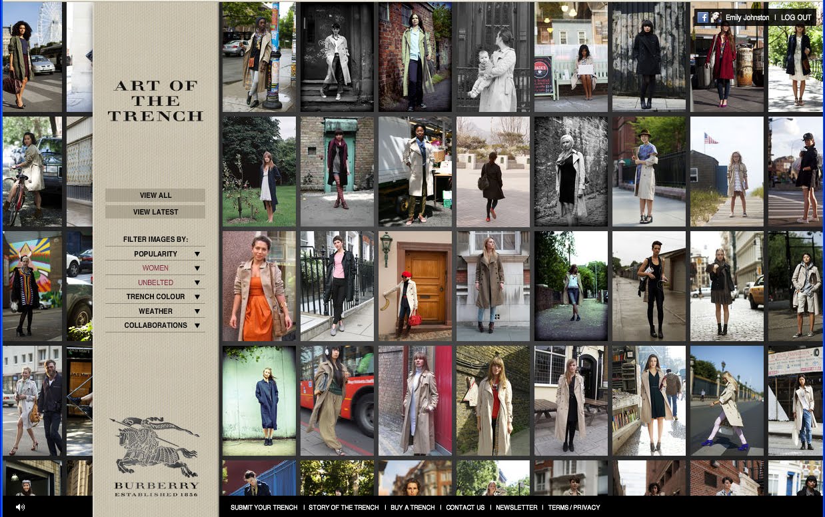Image resolution: width=825 pixels, height=517 pixels.
Task: Open TERMS / PRIVACY link
Action: coord(574,508)
